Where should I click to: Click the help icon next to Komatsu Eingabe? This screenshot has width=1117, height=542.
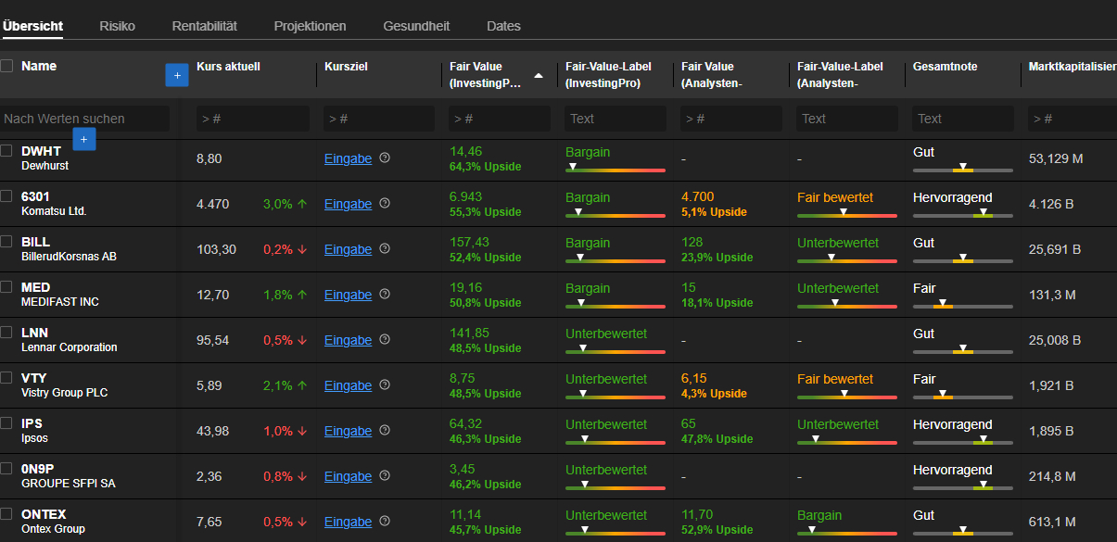coord(385,203)
